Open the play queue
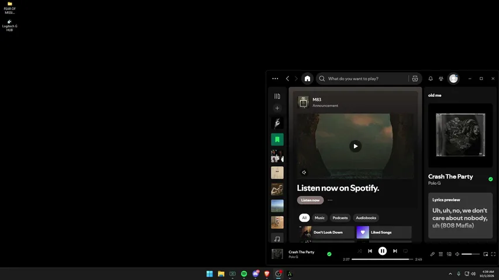The width and height of the screenshot is (499, 280). (441, 254)
